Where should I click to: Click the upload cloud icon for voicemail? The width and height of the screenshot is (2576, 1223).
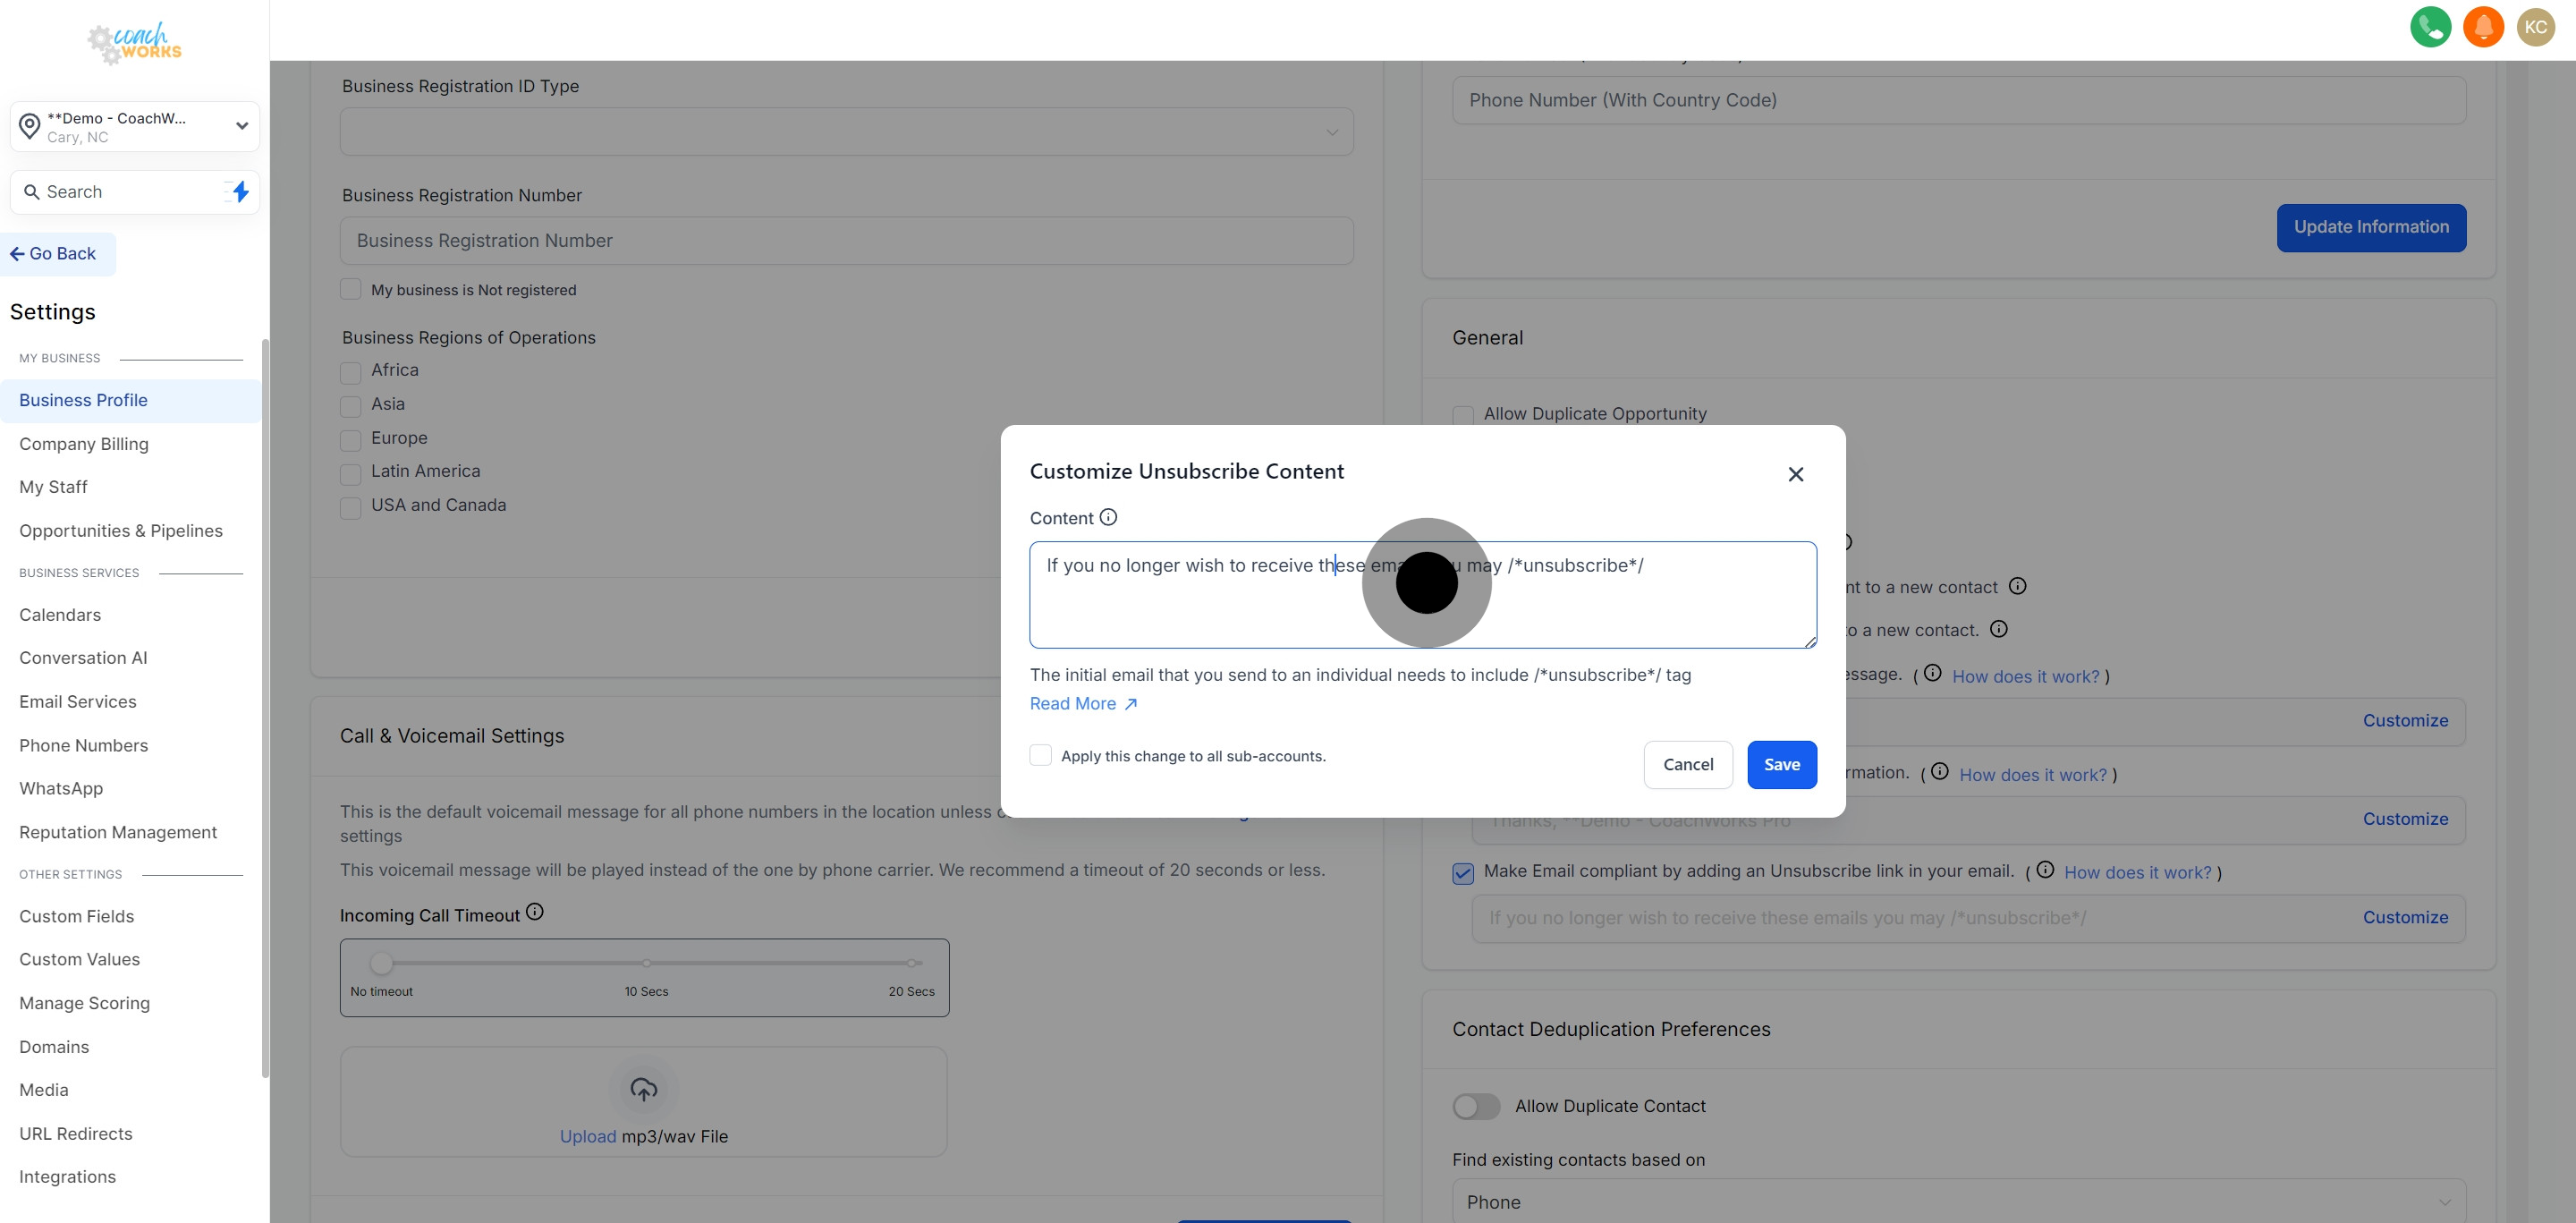[643, 1089]
